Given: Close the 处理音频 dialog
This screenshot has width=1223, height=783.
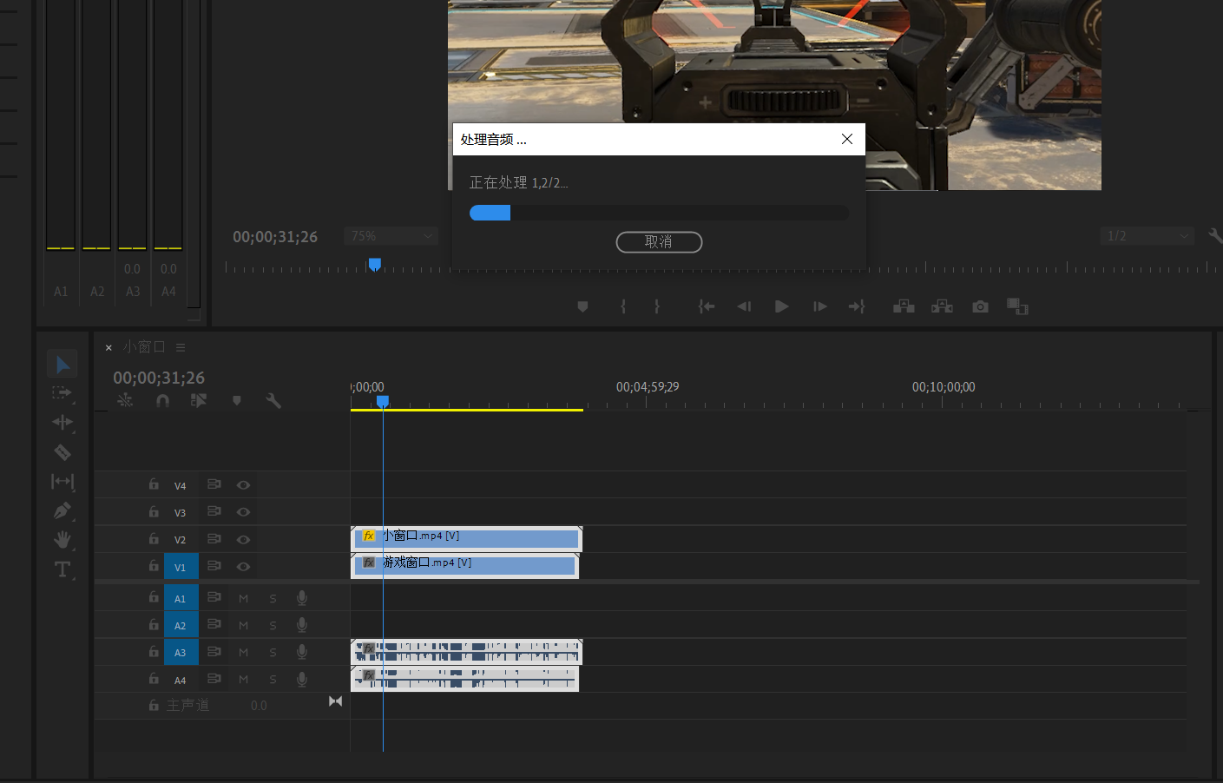Looking at the screenshot, I should click(847, 139).
